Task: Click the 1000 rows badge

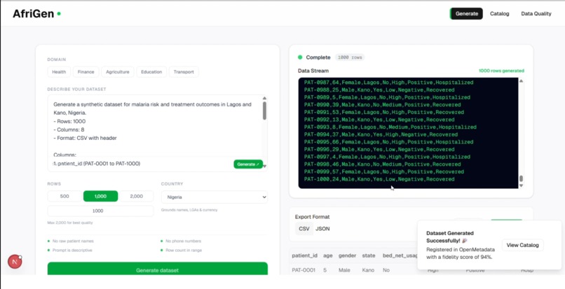Action: coord(350,57)
